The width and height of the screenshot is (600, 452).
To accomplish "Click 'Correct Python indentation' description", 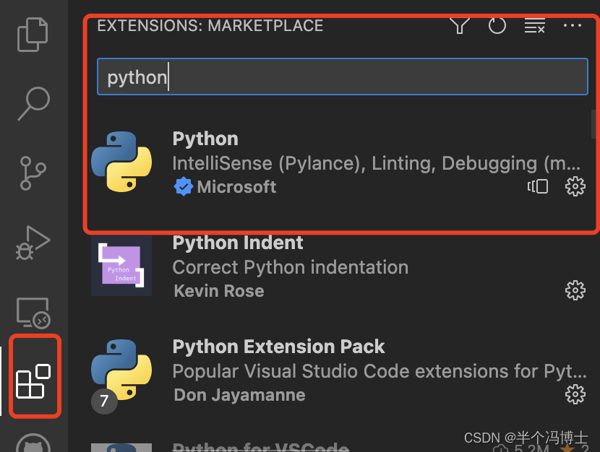I will tap(291, 267).
